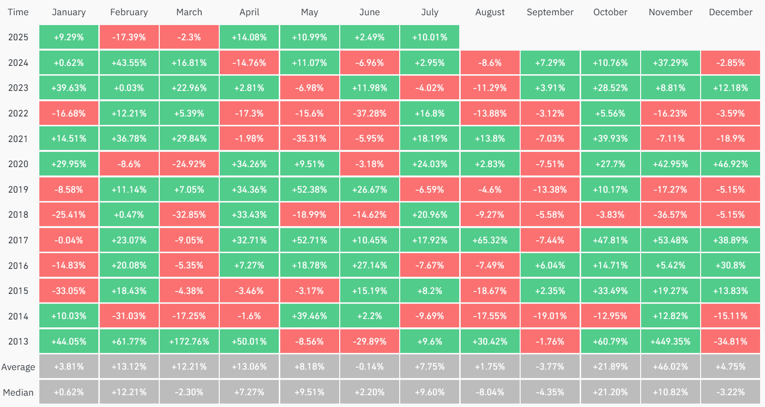
Task: Click the December column header
Action: coord(731,12)
